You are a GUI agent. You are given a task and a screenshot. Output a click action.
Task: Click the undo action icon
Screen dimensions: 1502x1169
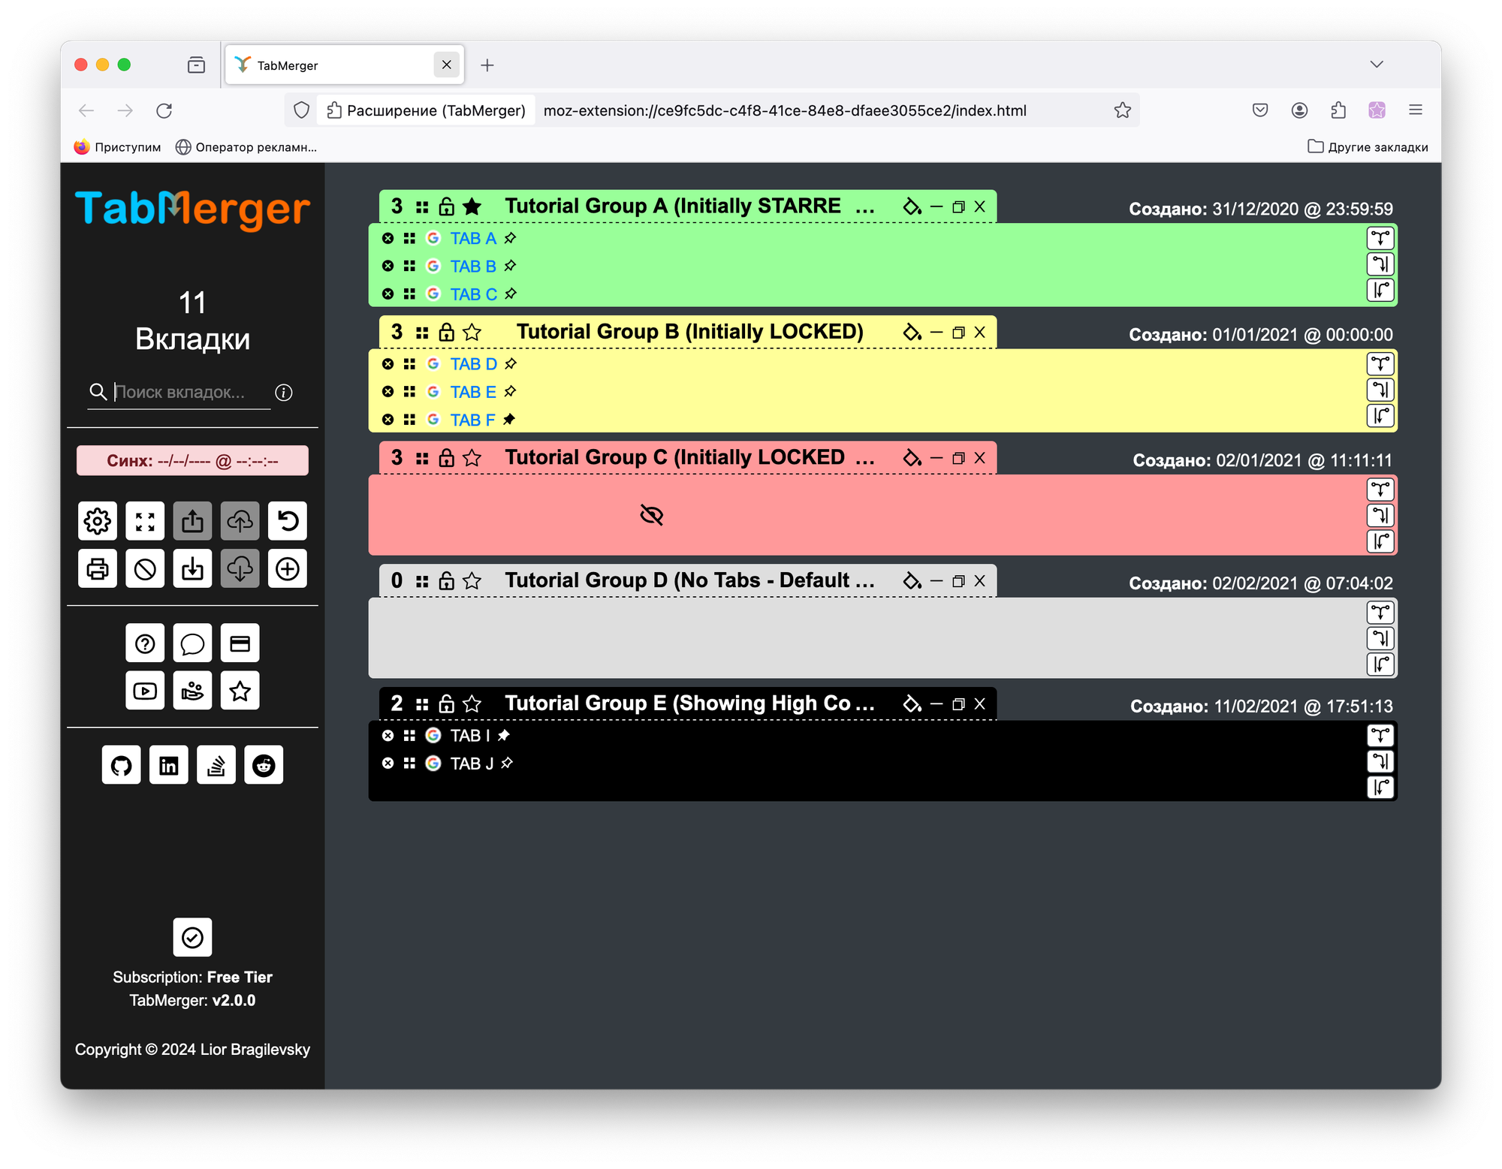288,521
